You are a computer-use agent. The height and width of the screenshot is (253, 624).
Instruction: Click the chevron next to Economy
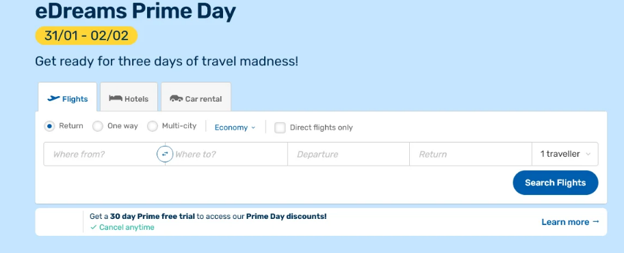click(253, 128)
